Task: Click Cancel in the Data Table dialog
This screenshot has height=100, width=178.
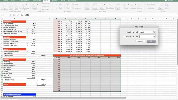Action: pos(140,41)
